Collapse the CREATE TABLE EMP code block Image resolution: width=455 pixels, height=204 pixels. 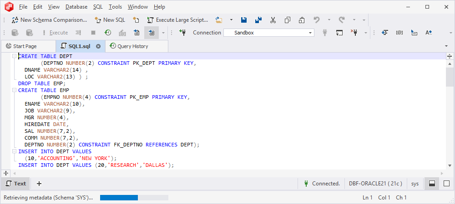pos(14,90)
